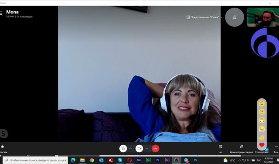Send the thumbs-up reaction
The width and height of the screenshot is (279, 164).
[x=262, y=137]
